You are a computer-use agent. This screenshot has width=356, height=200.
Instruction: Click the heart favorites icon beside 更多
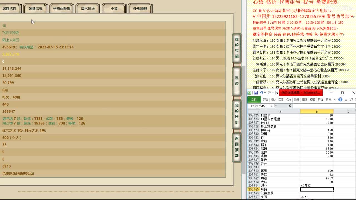pyautogui.click(x=335, y=100)
